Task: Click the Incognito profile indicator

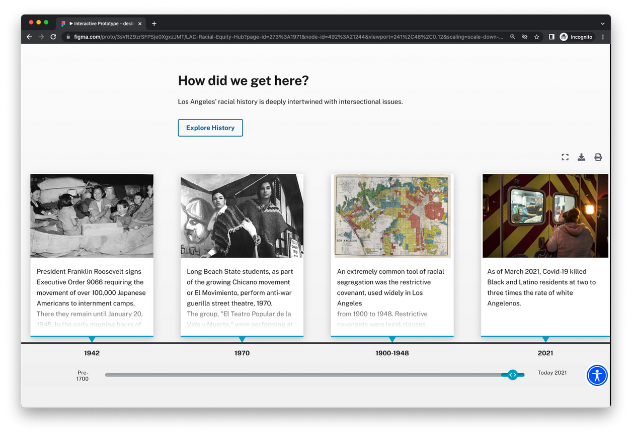Action: pyautogui.click(x=576, y=37)
